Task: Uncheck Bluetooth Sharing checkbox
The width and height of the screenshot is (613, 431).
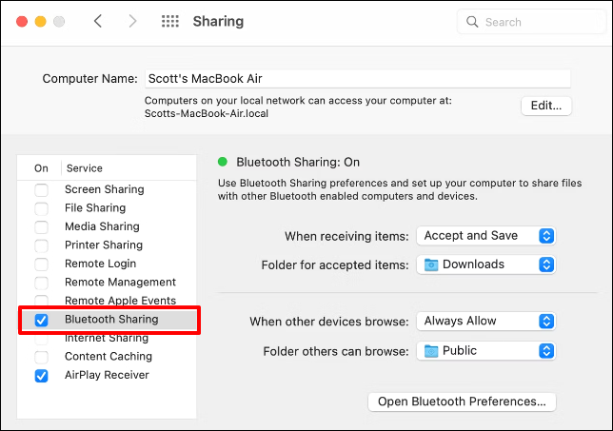Action: click(x=41, y=320)
